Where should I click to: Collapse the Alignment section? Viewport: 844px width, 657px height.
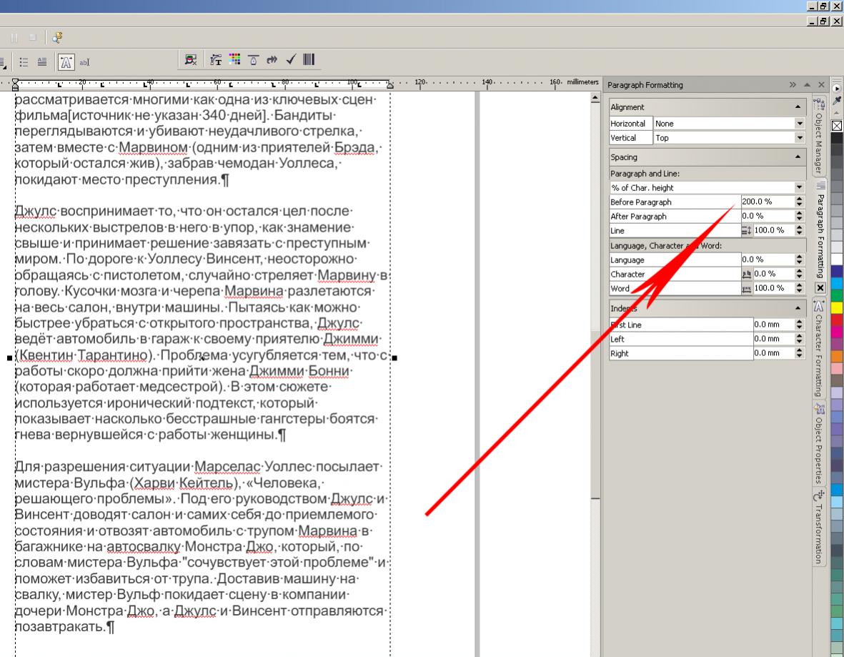point(798,107)
